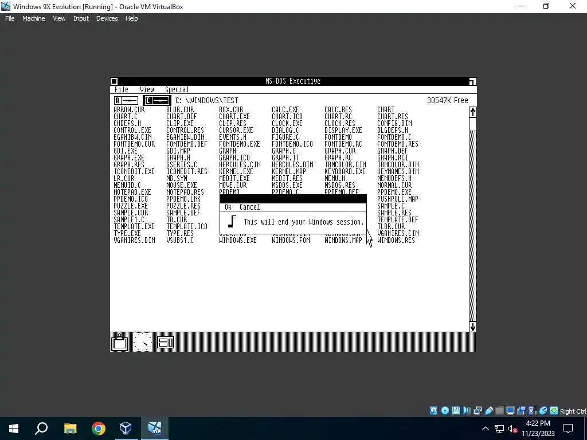Select file MSDOS.EXE
Screen dimensions: 587x440
tap(287, 185)
